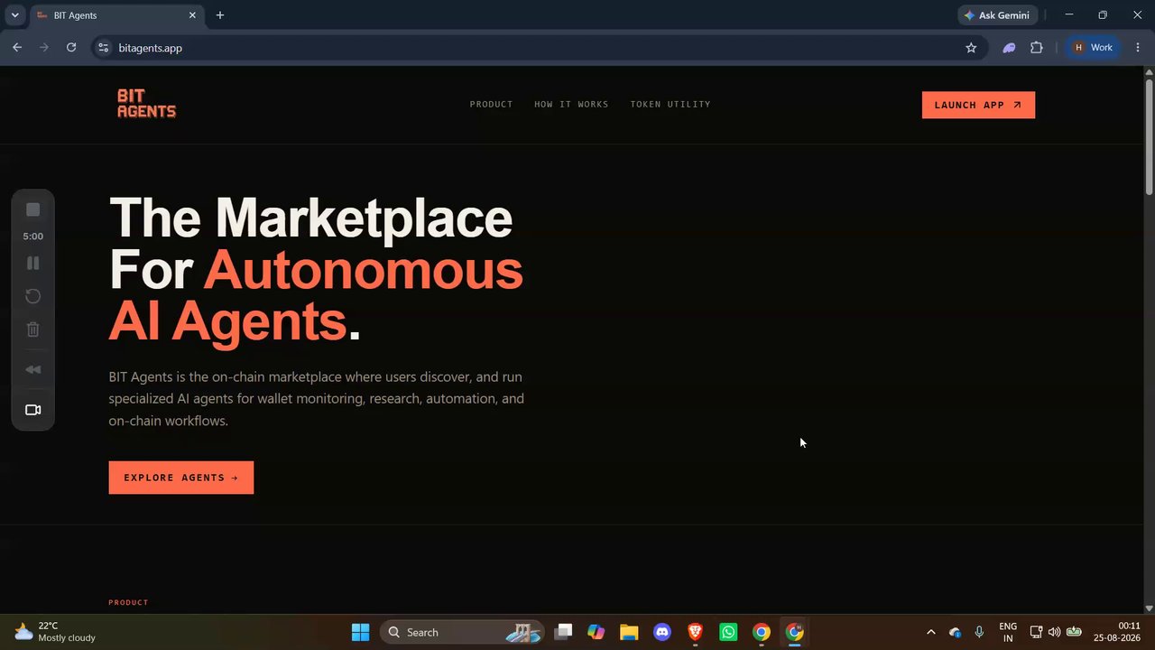Launch Brave browser from the taskbar

(696, 632)
